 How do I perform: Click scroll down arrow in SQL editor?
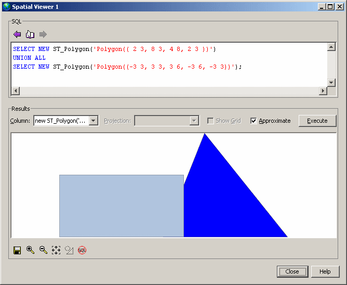click(x=331, y=83)
